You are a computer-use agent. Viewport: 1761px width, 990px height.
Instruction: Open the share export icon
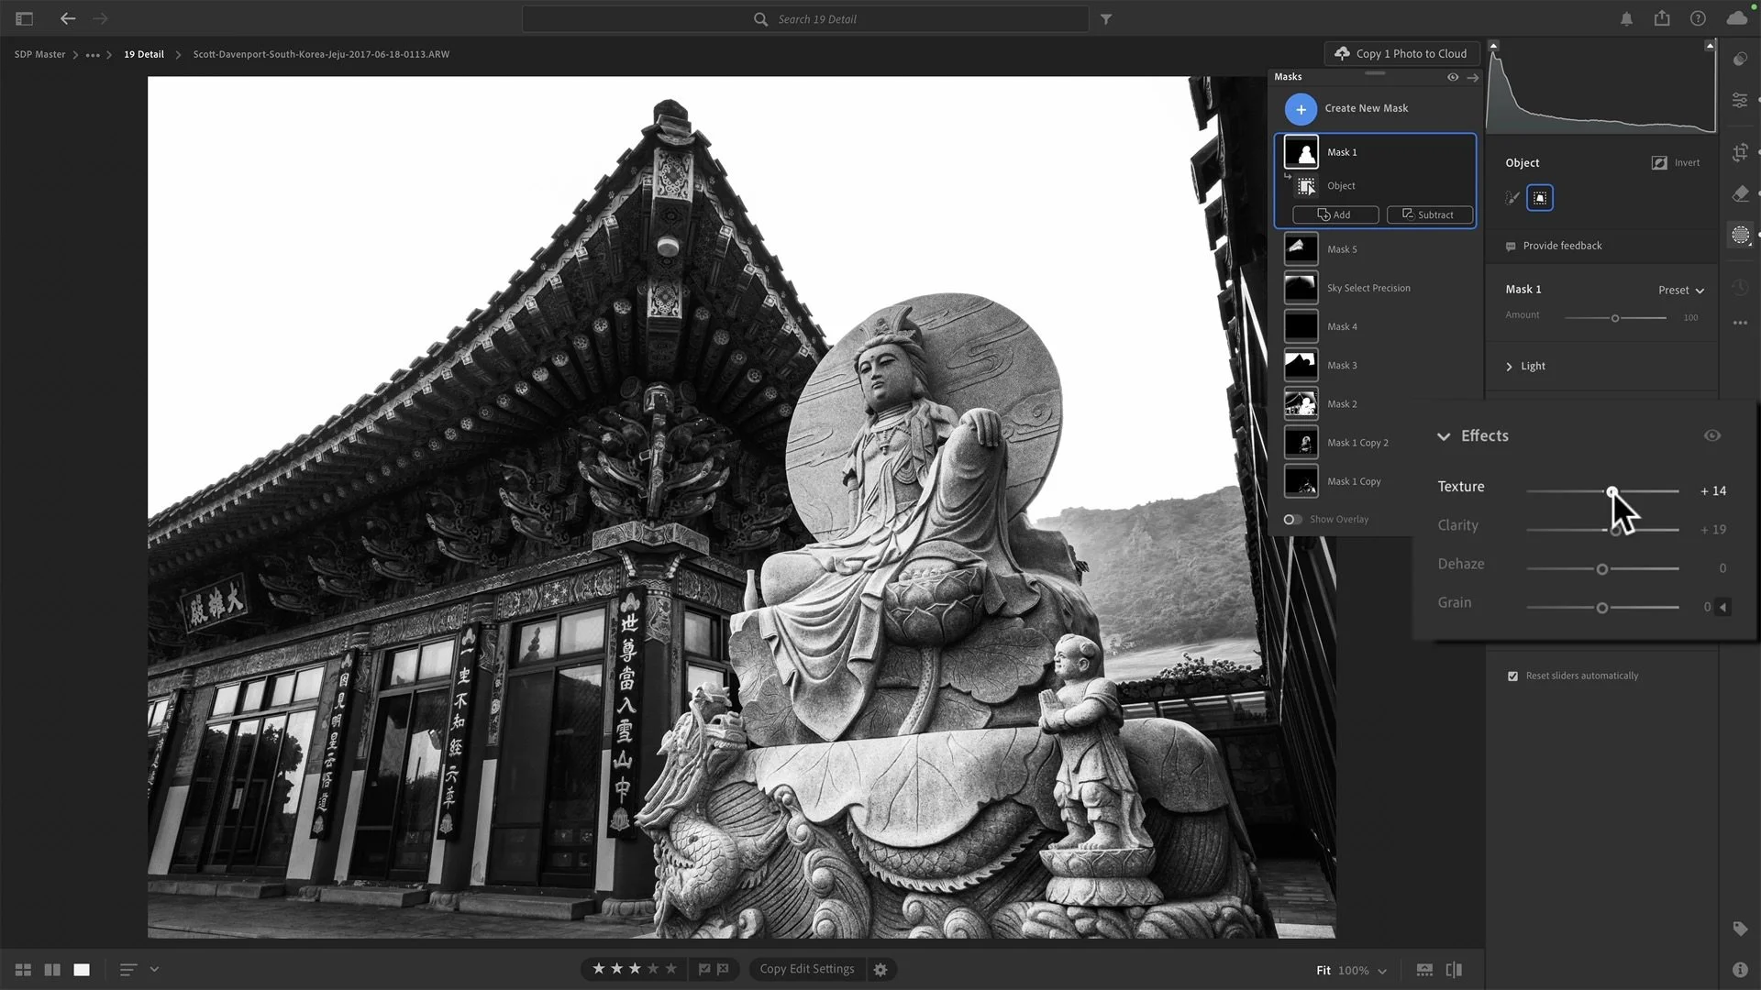pyautogui.click(x=1662, y=18)
